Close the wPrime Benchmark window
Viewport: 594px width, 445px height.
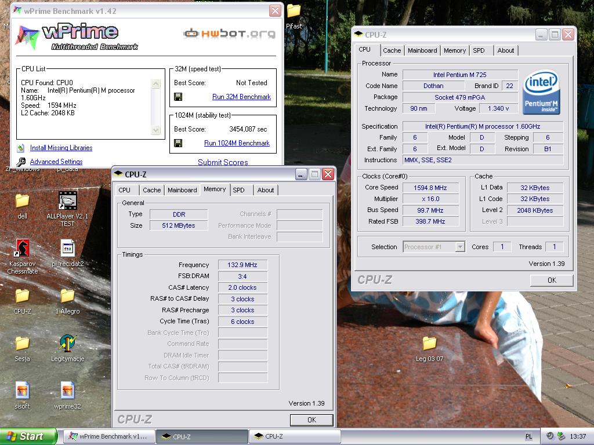click(x=275, y=11)
